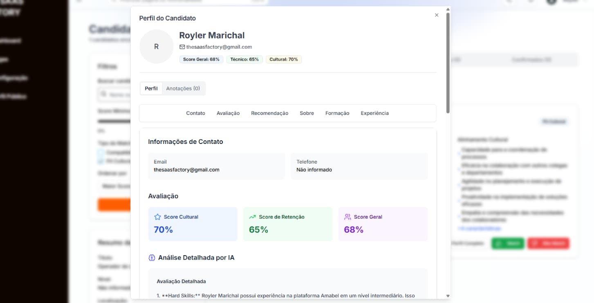Jump to the Contato section

tap(195, 113)
